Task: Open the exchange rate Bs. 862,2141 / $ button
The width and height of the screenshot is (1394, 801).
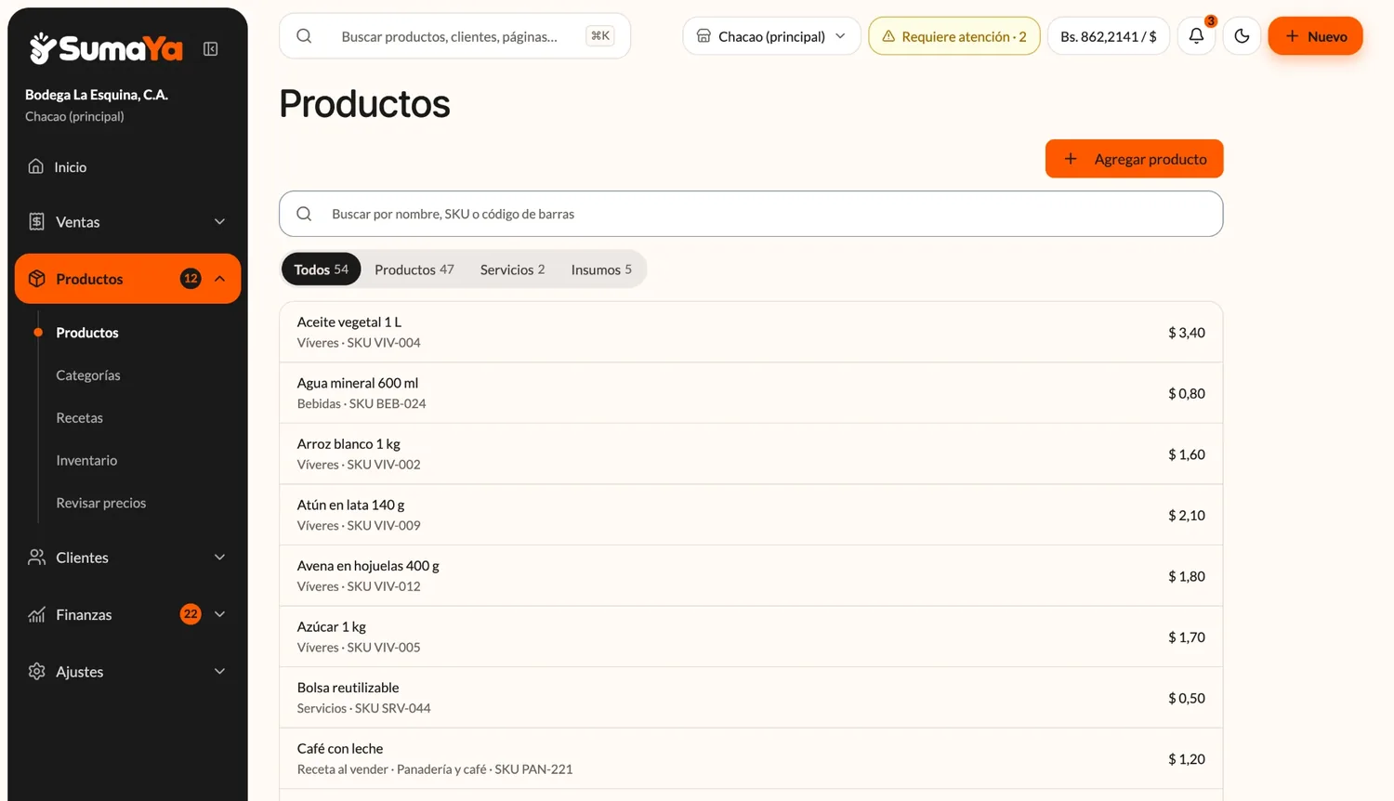Action: click(x=1108, y=36)
